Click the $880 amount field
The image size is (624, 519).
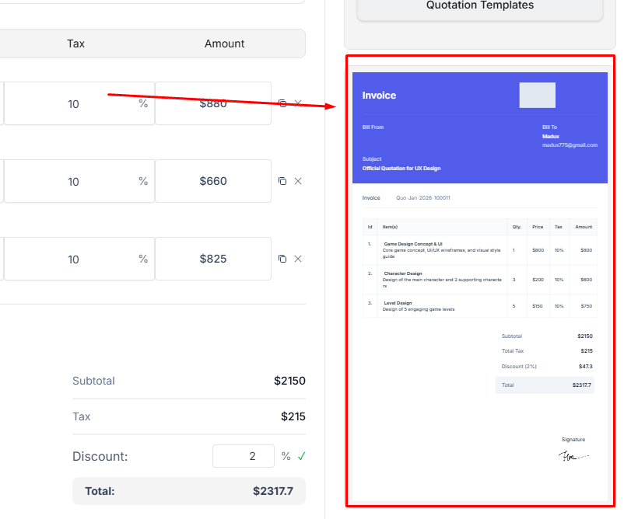tap(212, 102)
